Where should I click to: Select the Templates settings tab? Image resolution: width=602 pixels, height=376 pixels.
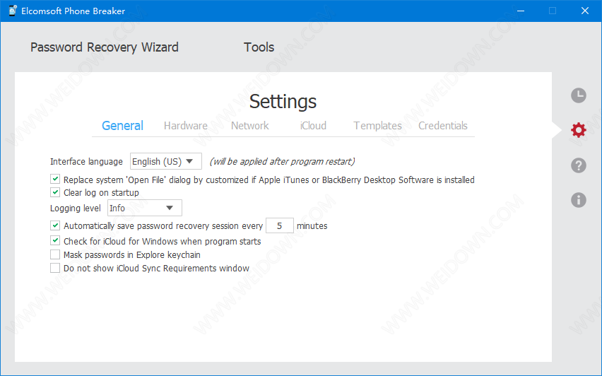tap(377, 126)
